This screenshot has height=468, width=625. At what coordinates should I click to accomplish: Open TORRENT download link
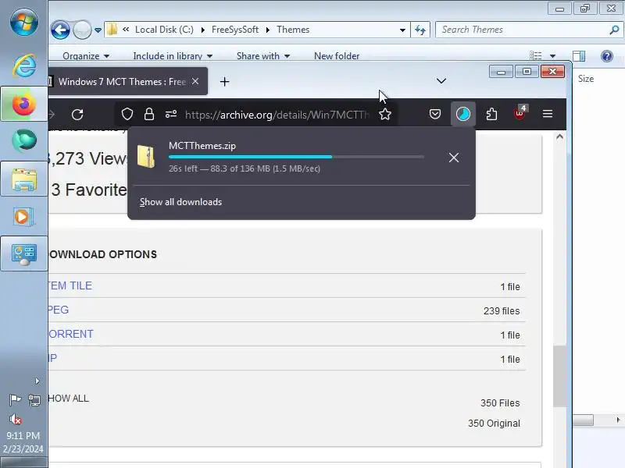[70, 334]
